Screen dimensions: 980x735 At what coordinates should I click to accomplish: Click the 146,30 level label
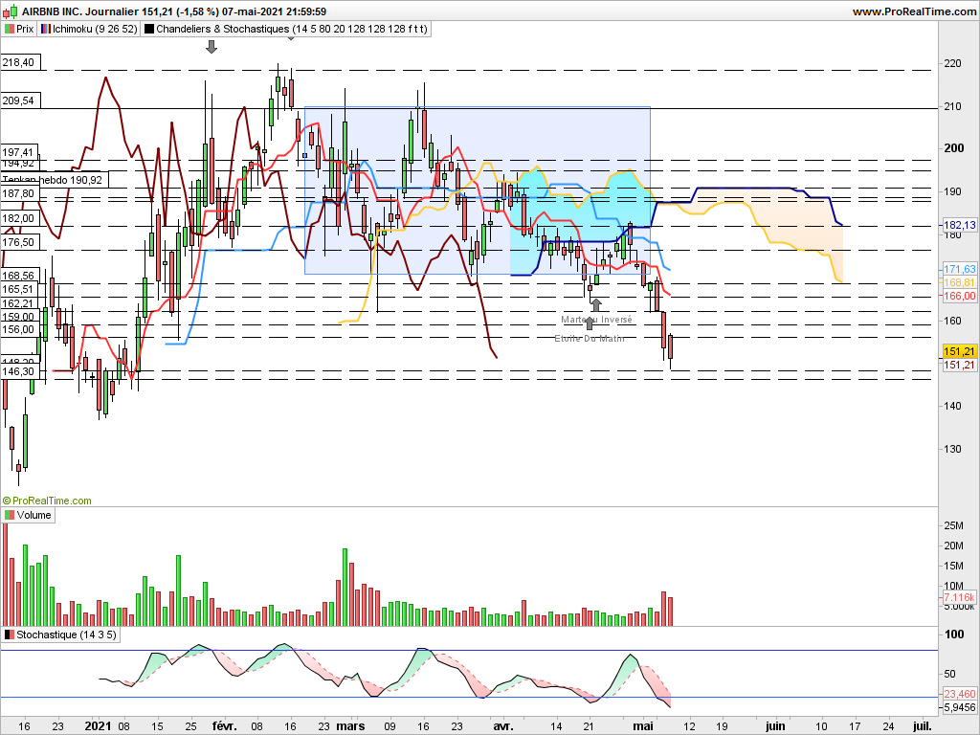[19, 371]
